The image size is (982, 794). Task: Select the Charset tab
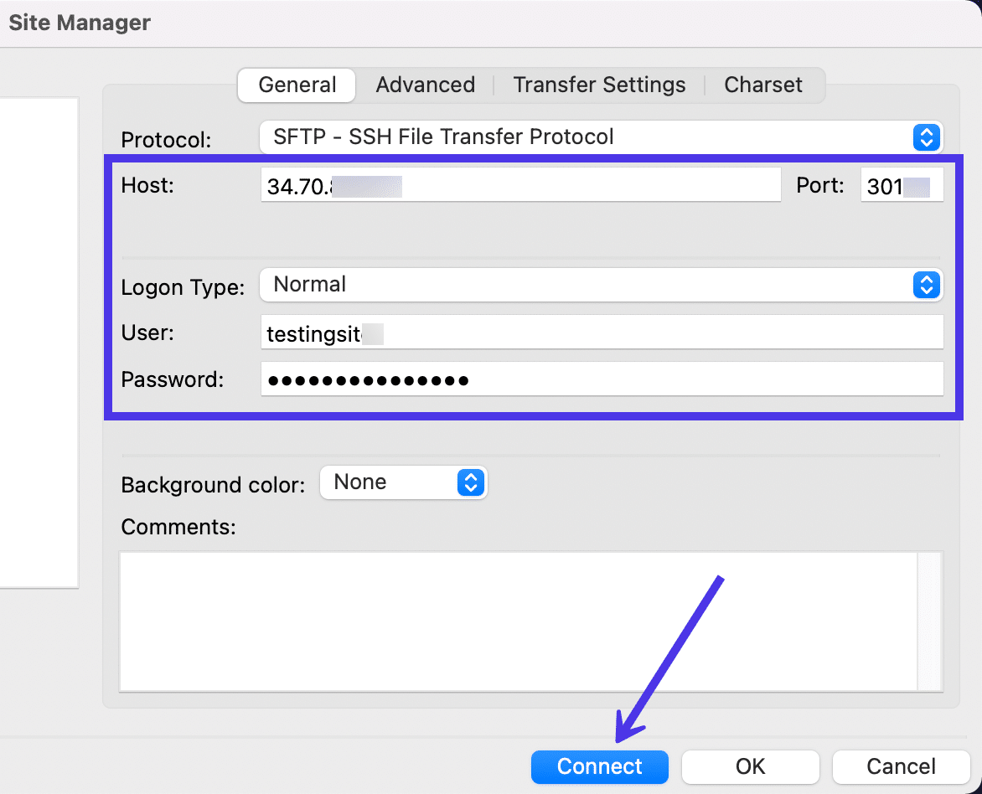(x=762, y=85)
